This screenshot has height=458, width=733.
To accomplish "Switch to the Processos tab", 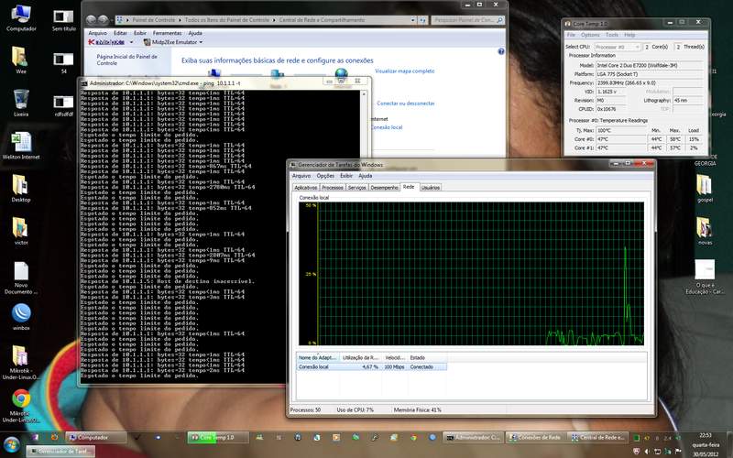I will point(333,188).
